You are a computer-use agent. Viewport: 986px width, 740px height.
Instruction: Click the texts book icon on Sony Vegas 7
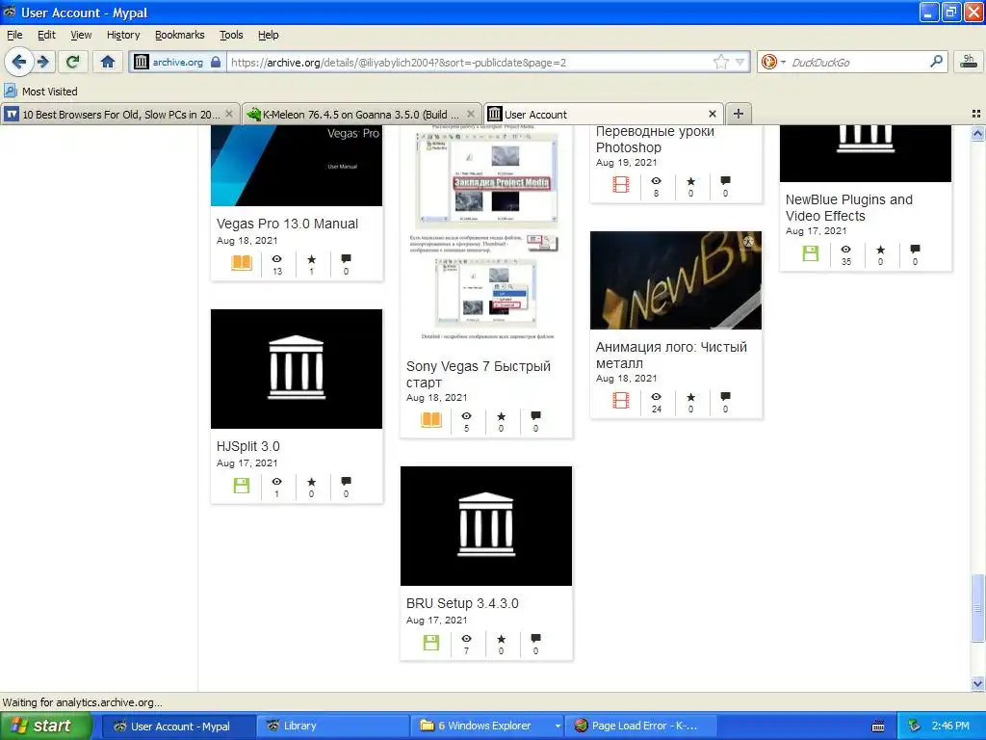431,420
